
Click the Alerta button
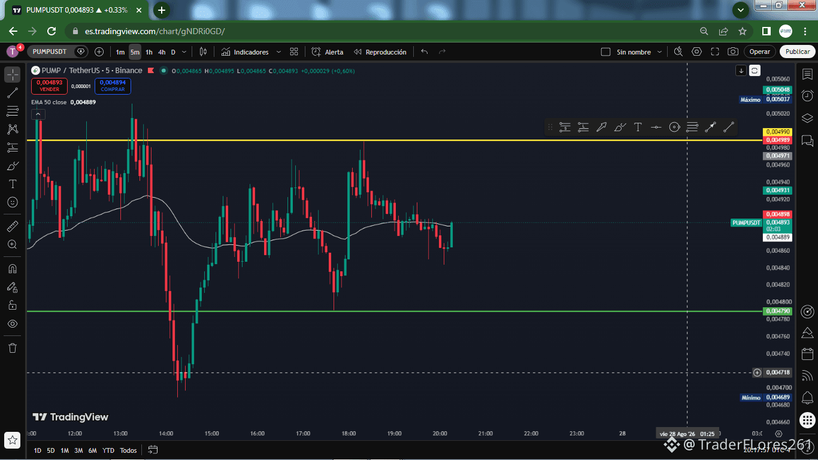[328, 52]
